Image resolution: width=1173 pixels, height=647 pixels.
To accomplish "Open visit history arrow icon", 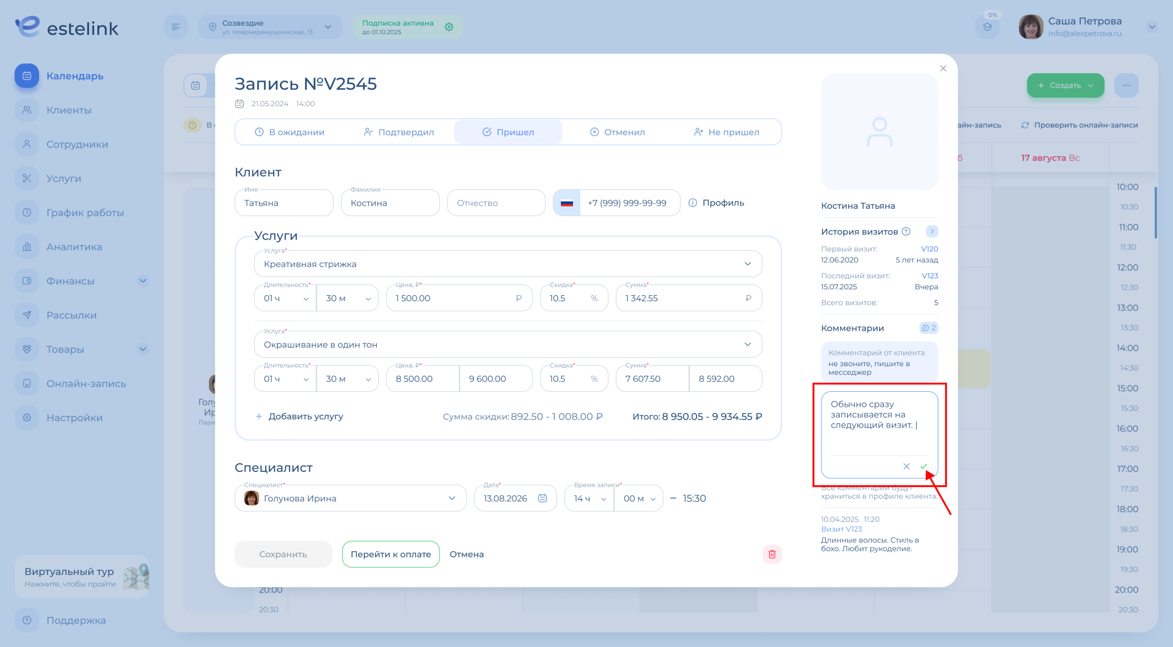I will pyautogui.click(x=932, y=231).
